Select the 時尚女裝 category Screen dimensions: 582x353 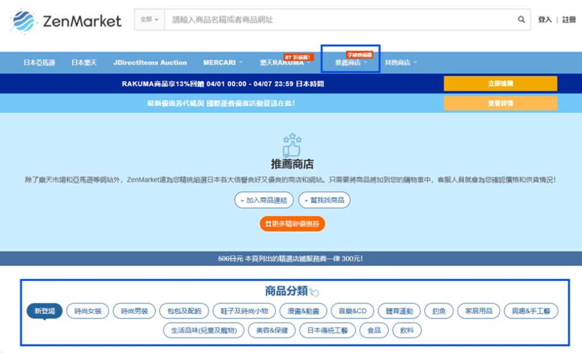tap(87, 310)
